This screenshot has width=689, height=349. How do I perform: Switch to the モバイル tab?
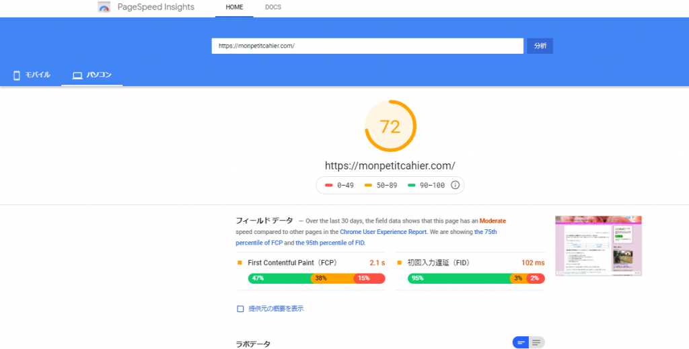click(x=32, y=75)
